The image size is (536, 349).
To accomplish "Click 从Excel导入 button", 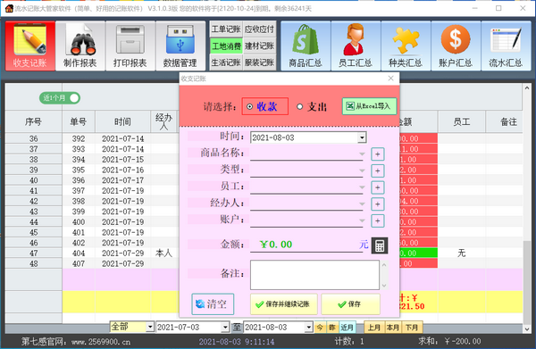I will click(370, 106).
